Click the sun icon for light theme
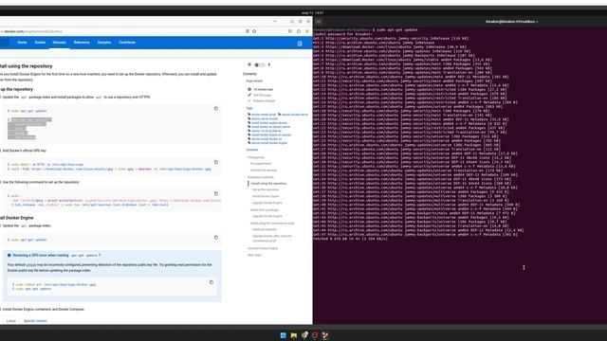The width and height of the screenshot is (607, 341). click(x=249, y=64)
